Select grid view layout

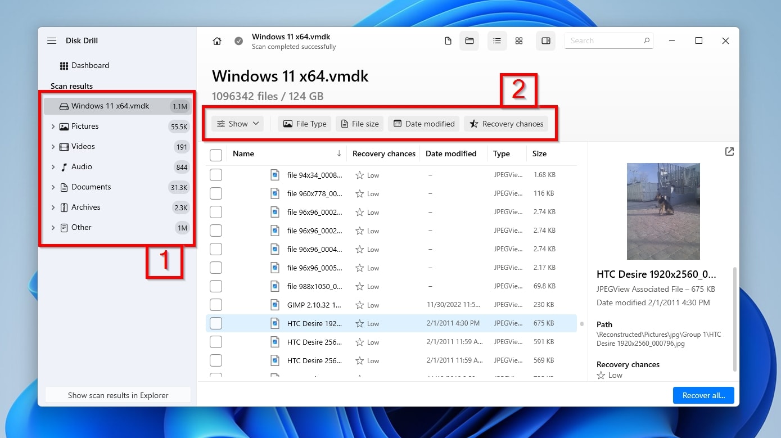(x=519, y=41)
